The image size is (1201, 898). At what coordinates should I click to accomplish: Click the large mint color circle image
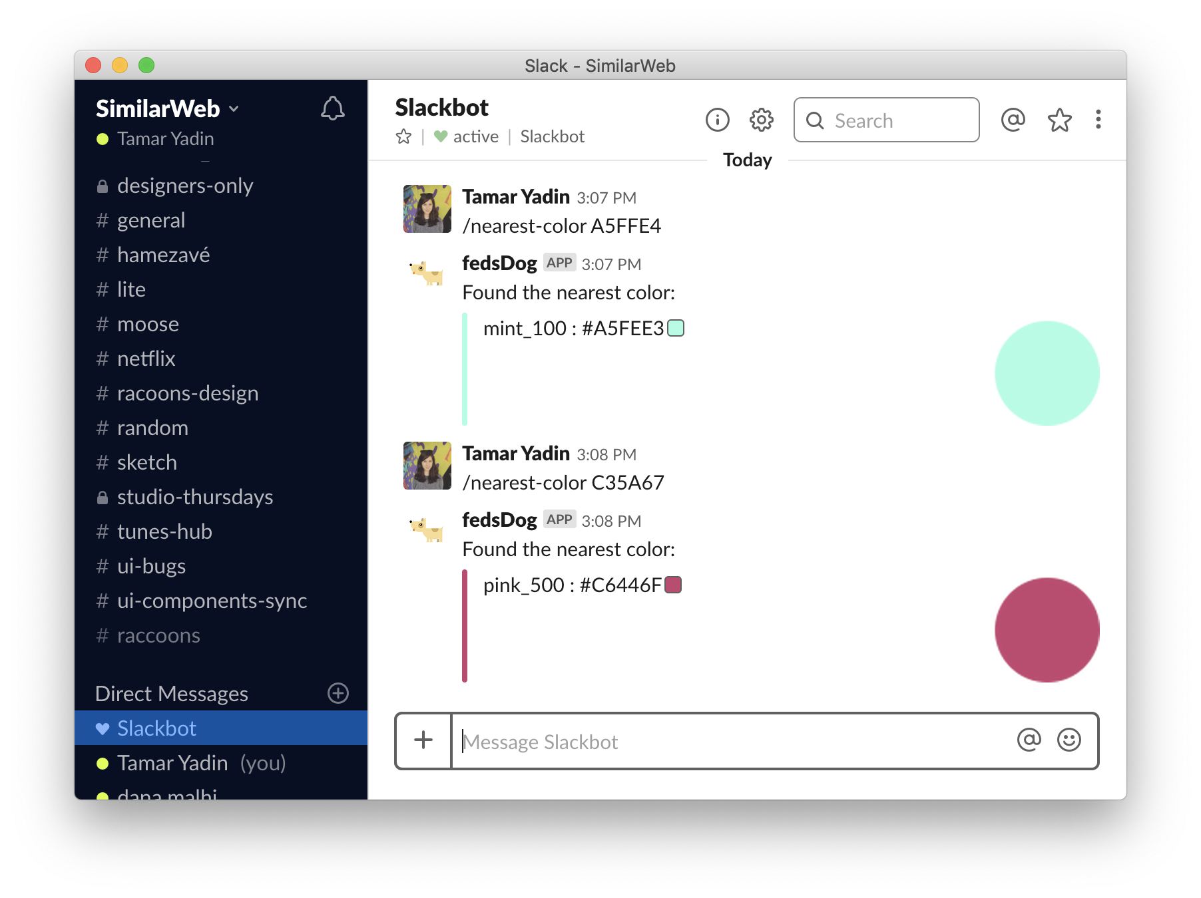(x=1047, y=373)
